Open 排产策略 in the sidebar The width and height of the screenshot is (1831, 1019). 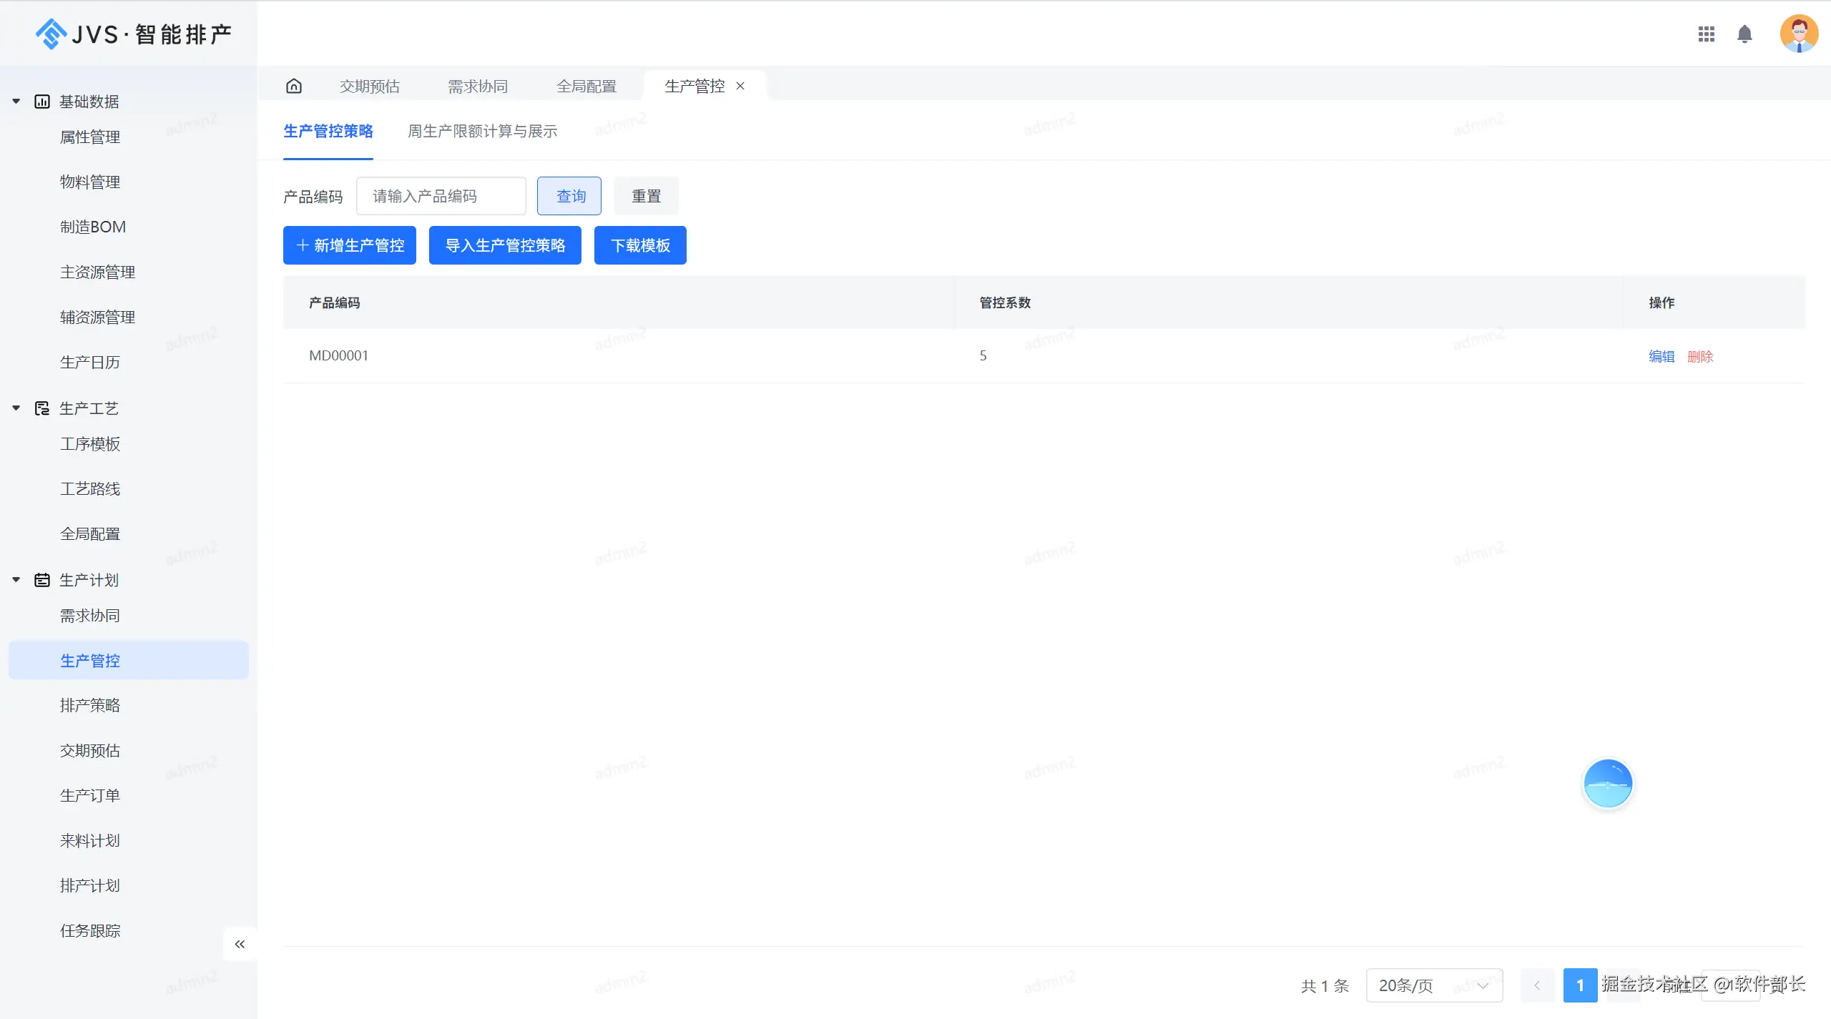pos(90,705)
